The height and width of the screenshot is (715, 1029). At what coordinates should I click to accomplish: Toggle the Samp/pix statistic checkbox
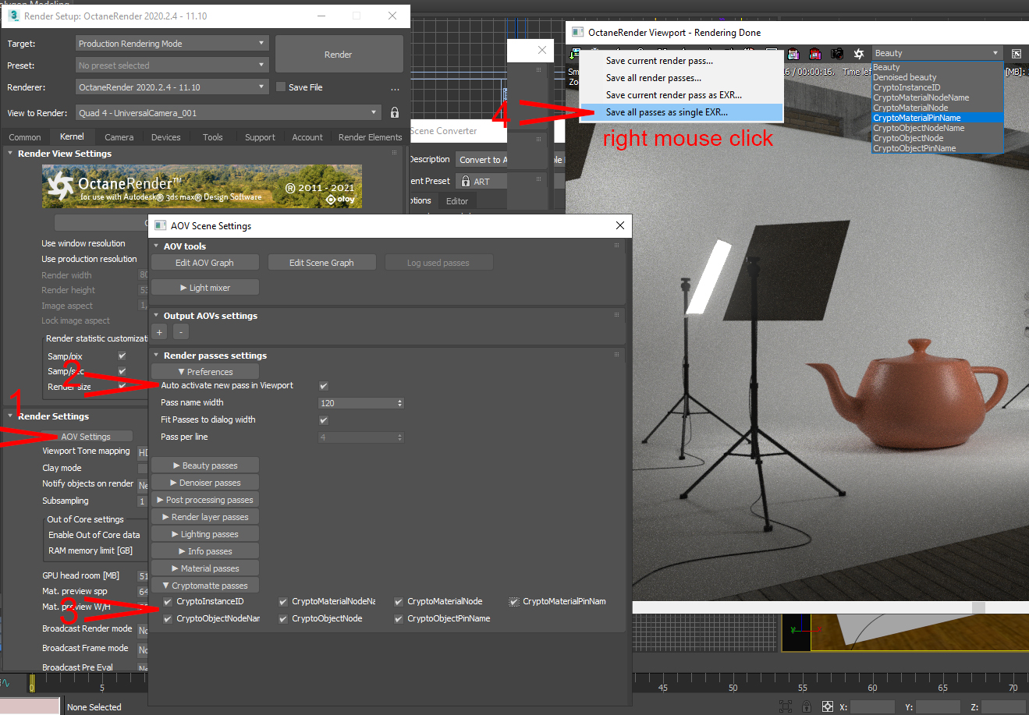point(122,356)
